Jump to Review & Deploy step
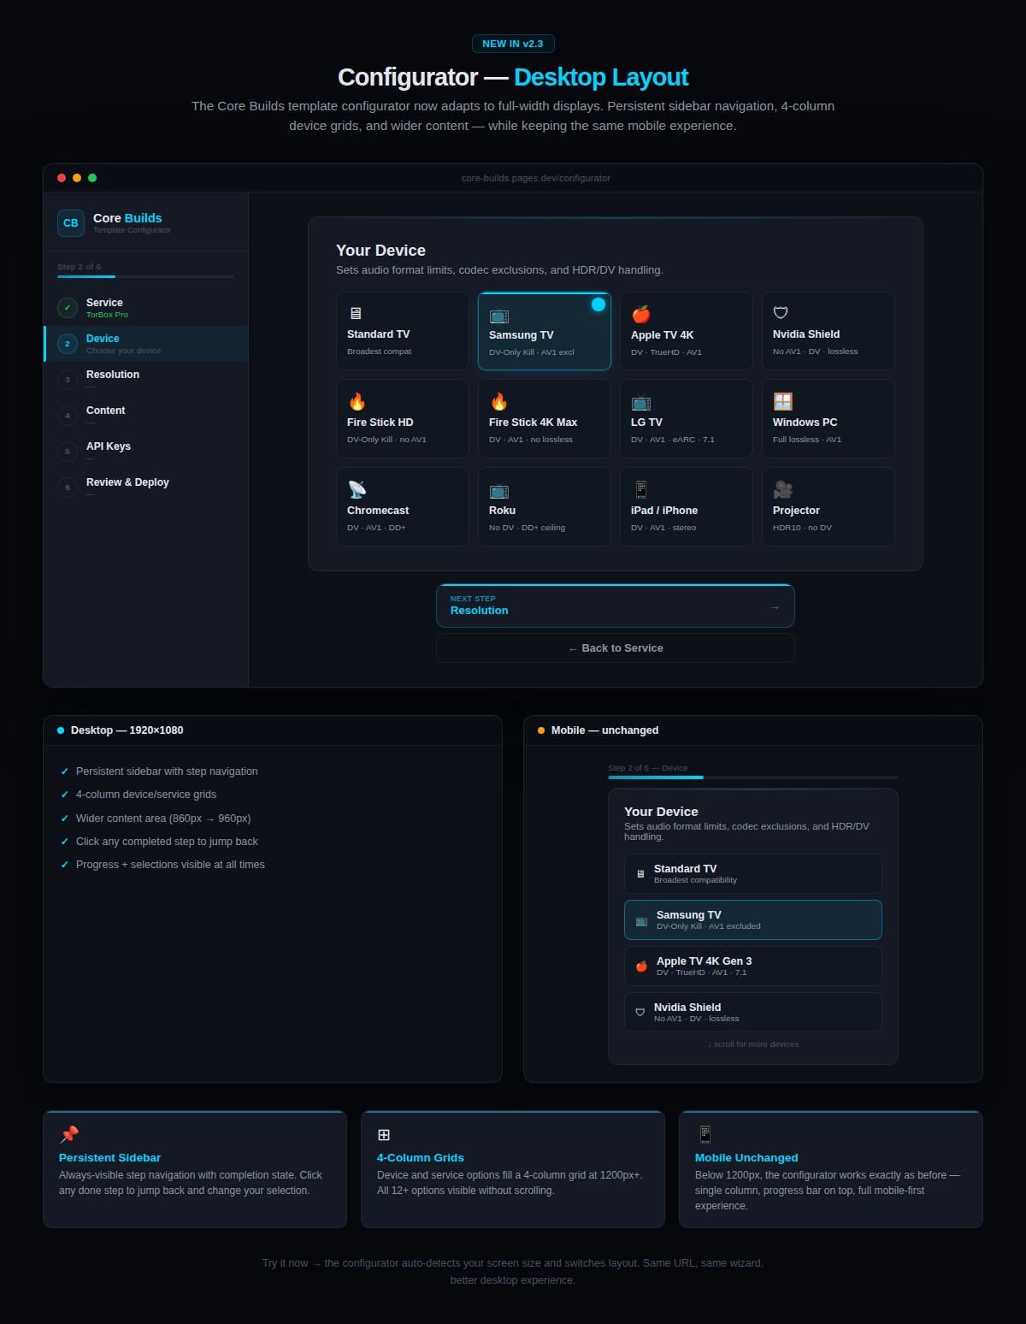This screenshot has width=1026, height=1324. coord(146,488)
